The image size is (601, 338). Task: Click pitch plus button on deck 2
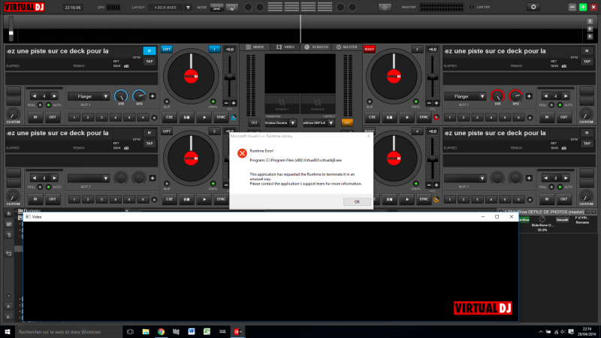pyautogui.click(x=436, y=104)
